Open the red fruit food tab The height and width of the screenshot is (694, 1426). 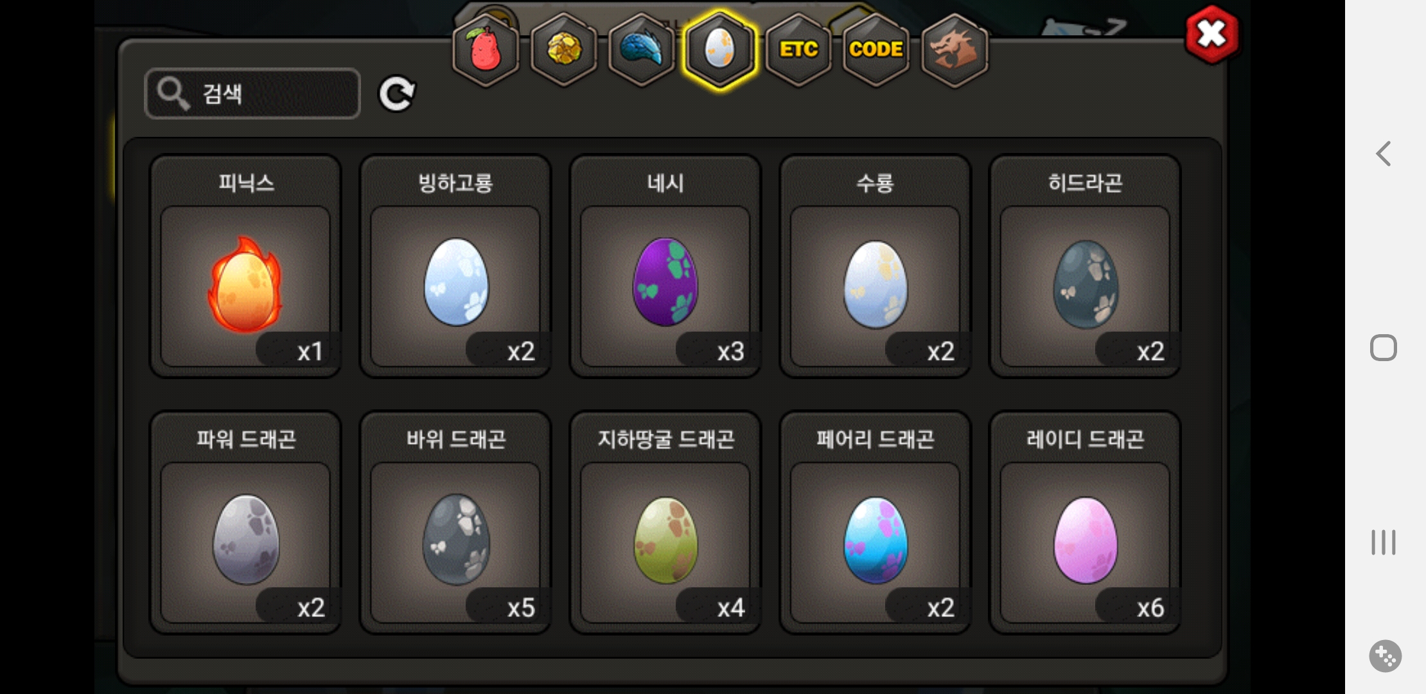486,49
